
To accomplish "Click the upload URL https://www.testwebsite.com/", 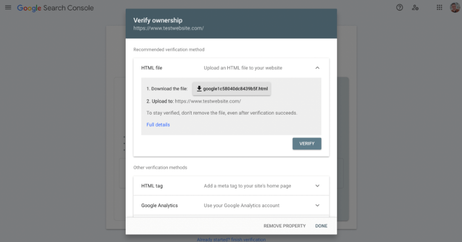I will 208,101.
